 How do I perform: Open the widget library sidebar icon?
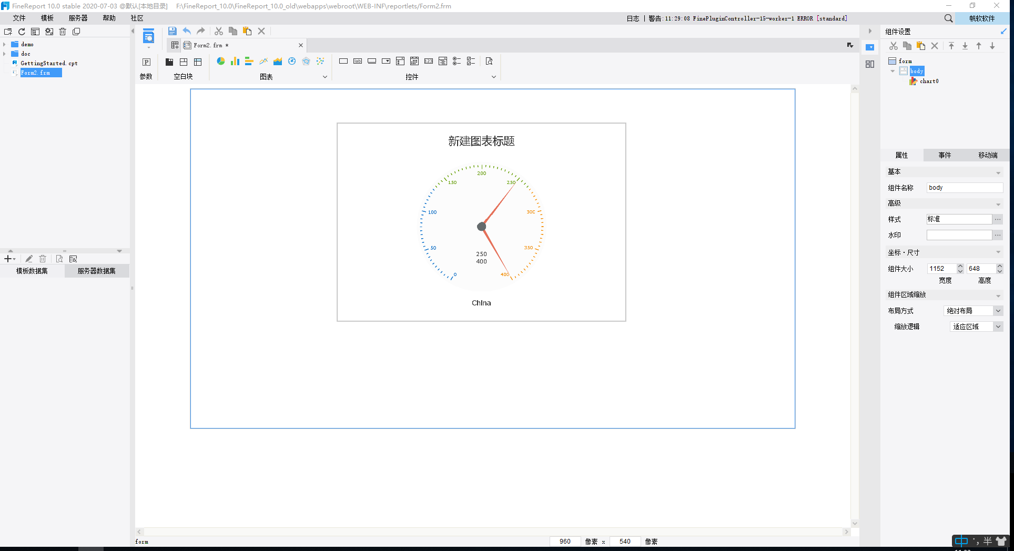coord(870,64)
